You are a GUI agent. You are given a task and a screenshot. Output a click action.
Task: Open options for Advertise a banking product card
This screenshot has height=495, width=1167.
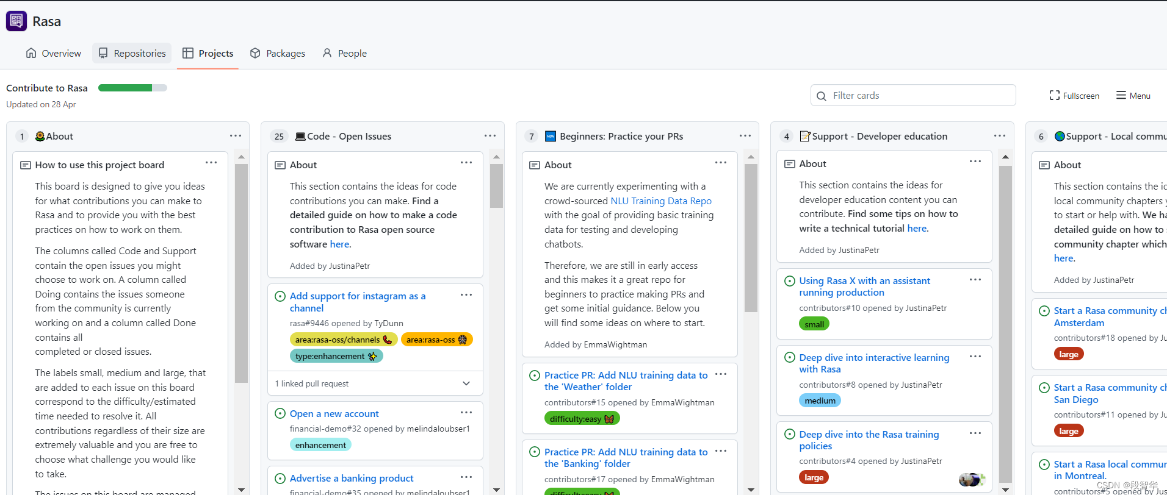click(x=466, y=477)
